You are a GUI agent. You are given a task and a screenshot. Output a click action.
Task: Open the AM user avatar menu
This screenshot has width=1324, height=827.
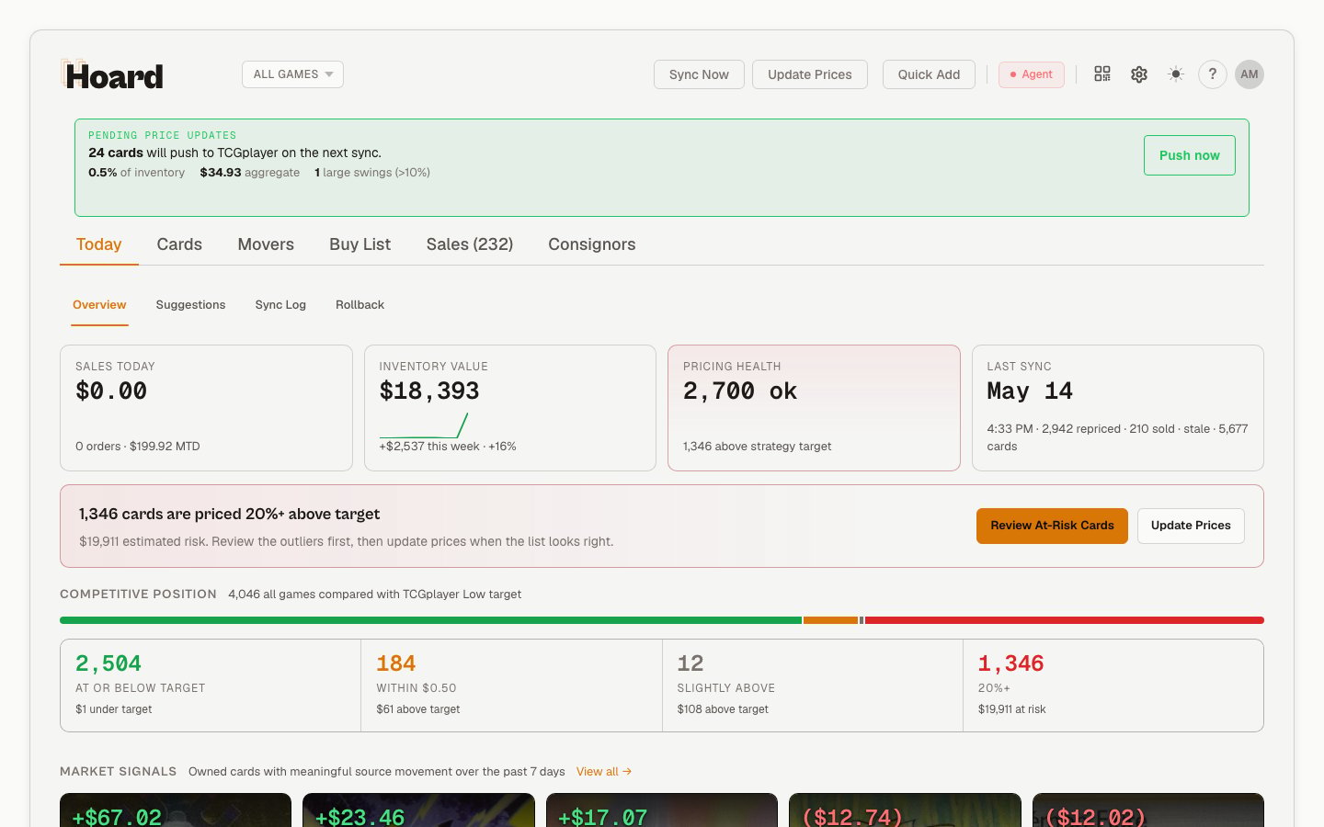1250,74
